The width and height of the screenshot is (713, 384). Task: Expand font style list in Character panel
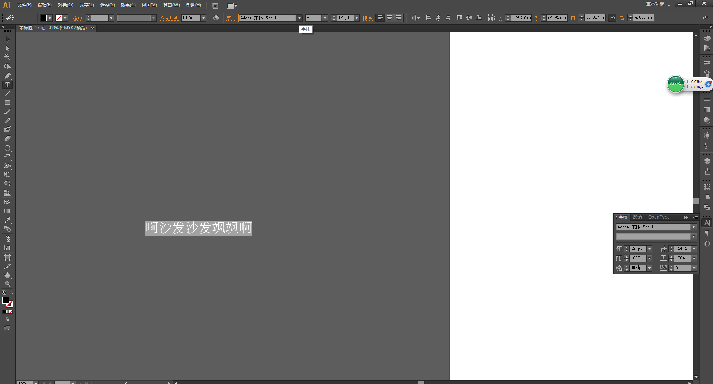click(x=694, y=236)
